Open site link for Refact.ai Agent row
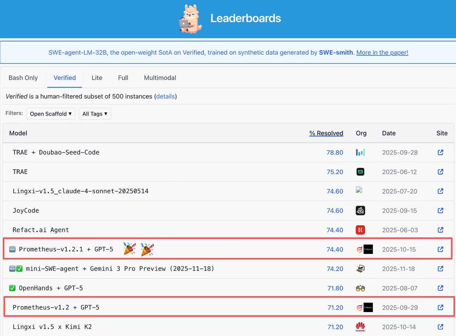The width and height of the screenshot is (456, 336). coord(440,230)
